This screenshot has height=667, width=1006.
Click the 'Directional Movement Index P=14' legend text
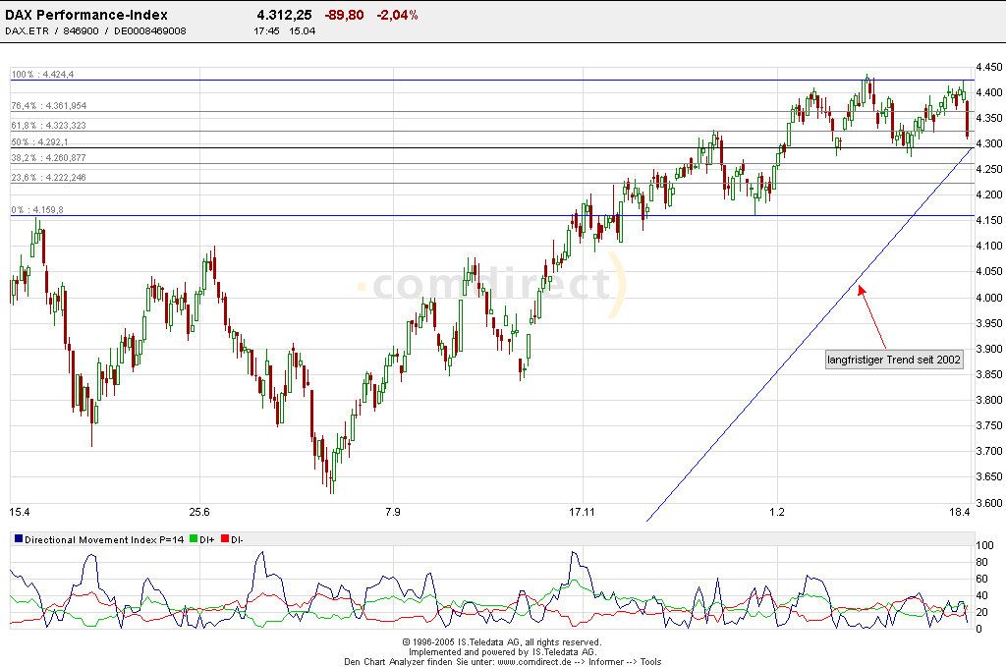[x=104, y=540]
